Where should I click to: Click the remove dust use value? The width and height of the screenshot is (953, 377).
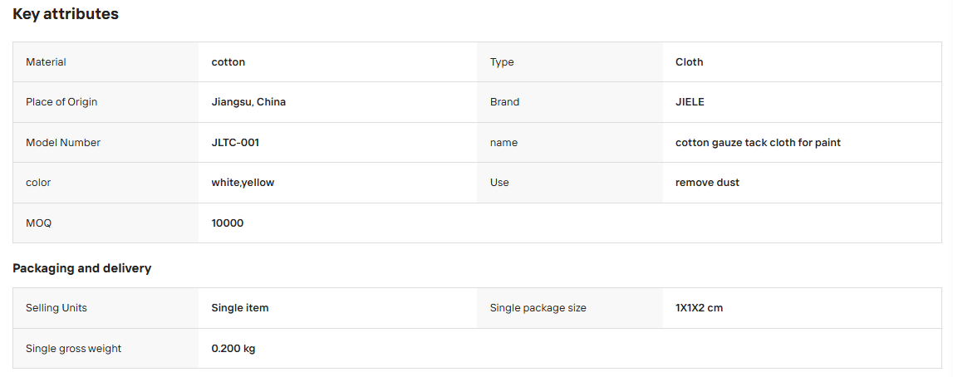pyautogui.click(x=707, y=183)
